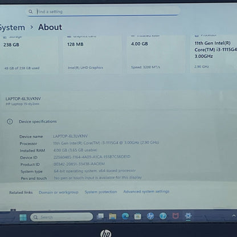Select the 238 GB storage card

point(29,54)
